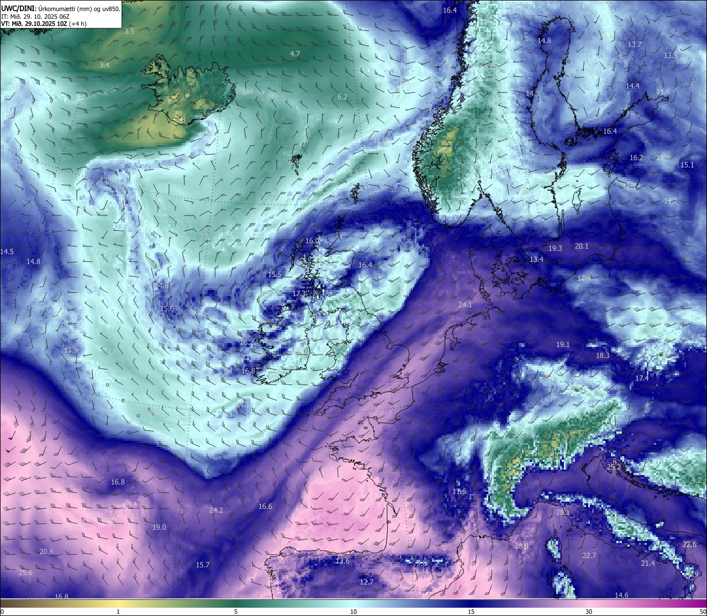Click the 25.6 value at lower left
This screenshot has height=616, width=707.
[25, 573]
